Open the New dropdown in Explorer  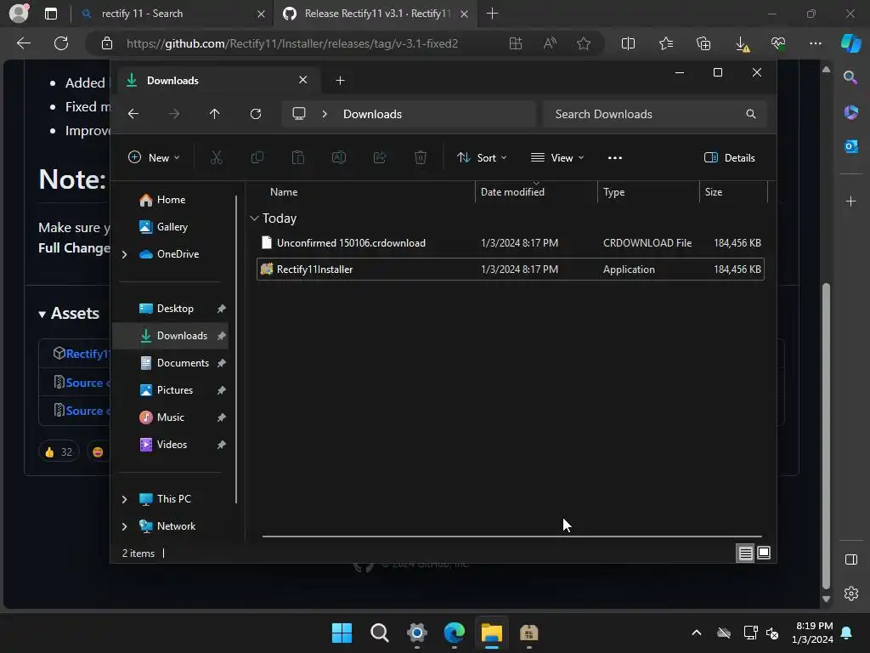point(154,157)
